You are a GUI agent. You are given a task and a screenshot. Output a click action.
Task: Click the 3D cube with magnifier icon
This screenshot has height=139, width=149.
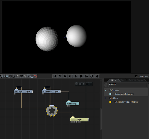coord(18,76)
